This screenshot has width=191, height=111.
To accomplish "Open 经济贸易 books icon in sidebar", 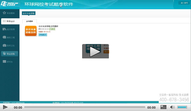I will pyautogui.click(x=4, y=29).
